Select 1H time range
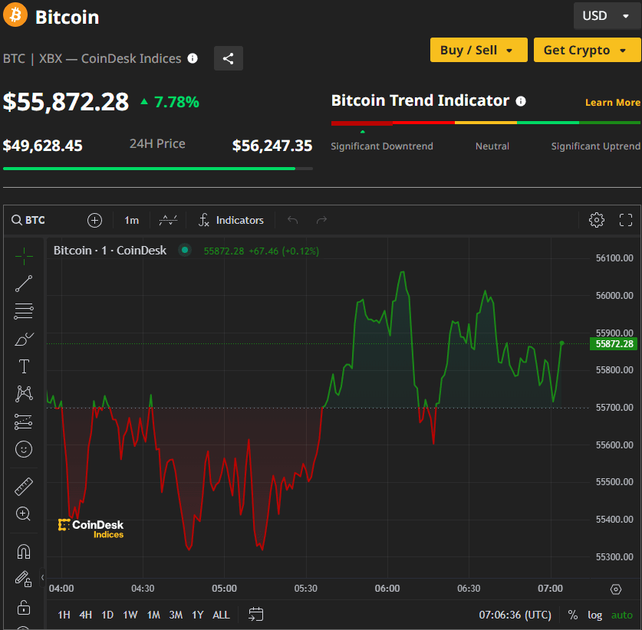 click(64, 615)
